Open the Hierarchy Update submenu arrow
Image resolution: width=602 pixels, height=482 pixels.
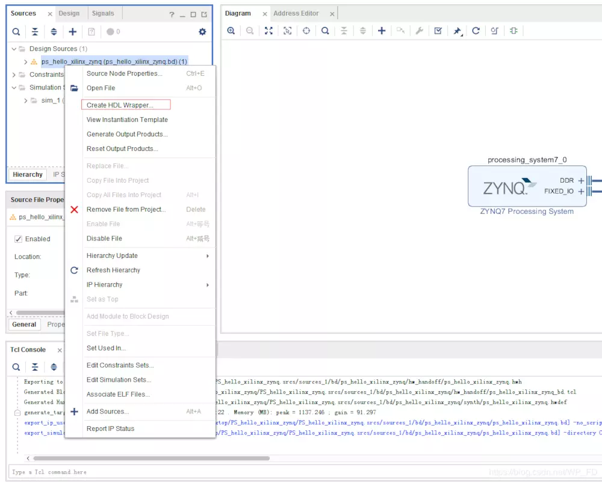(x=207, y=256)
